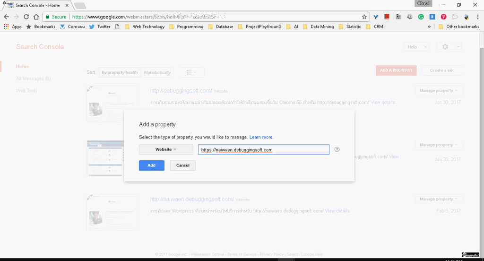Open the AI bookmark folder
The height and width of the screenshot is (261, 484).
coord(292,26)
